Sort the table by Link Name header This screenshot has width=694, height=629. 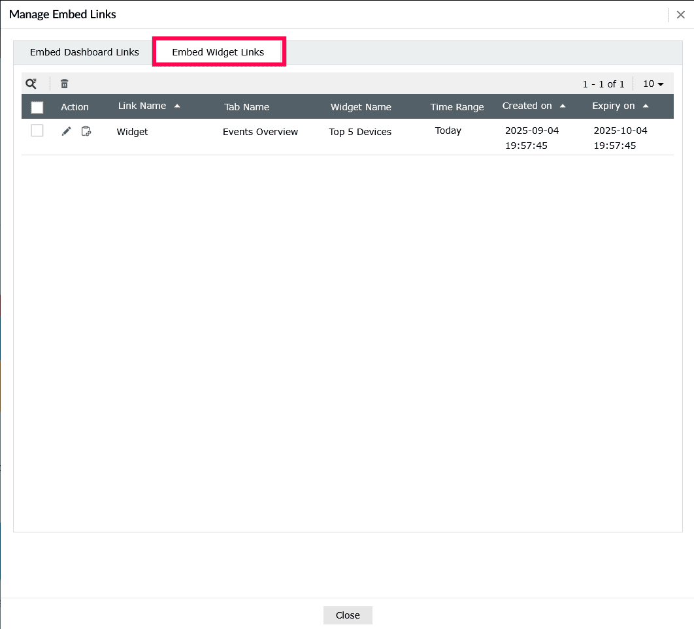click(142, 105)
